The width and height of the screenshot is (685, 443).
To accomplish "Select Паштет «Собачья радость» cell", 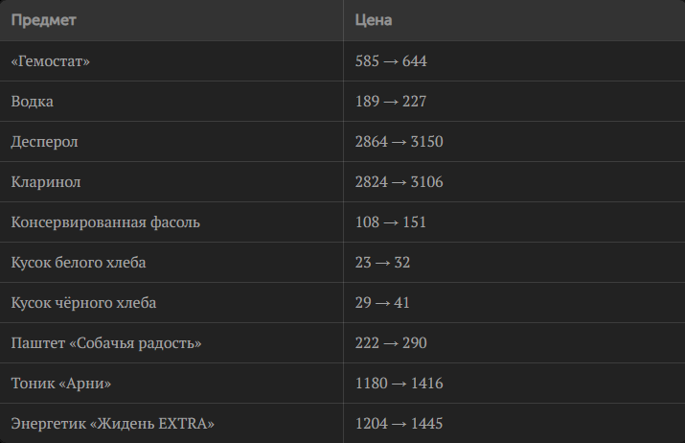I will click(x=106, y=343).
